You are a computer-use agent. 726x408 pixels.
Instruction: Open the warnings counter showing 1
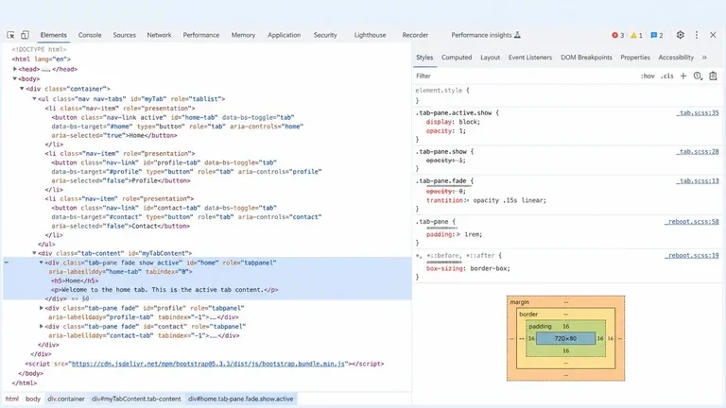pos(636,35)
